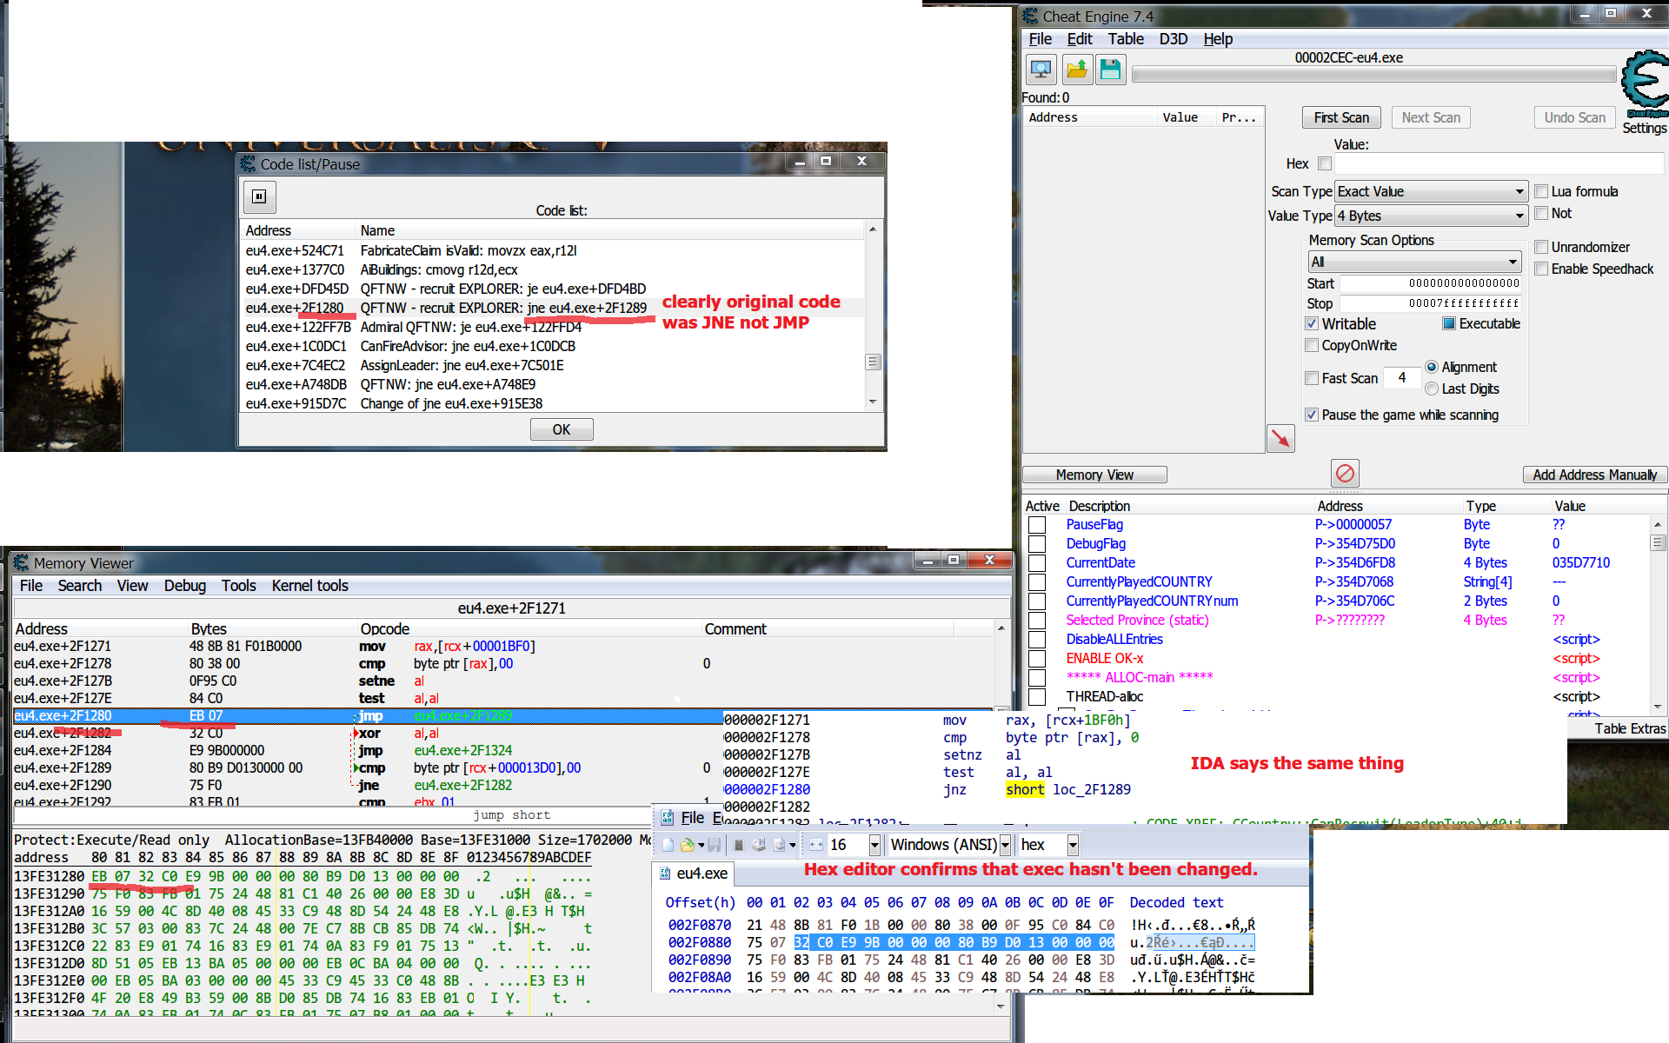
Task: Open the Memory Viewer Search menu
Action: [80, 586]
